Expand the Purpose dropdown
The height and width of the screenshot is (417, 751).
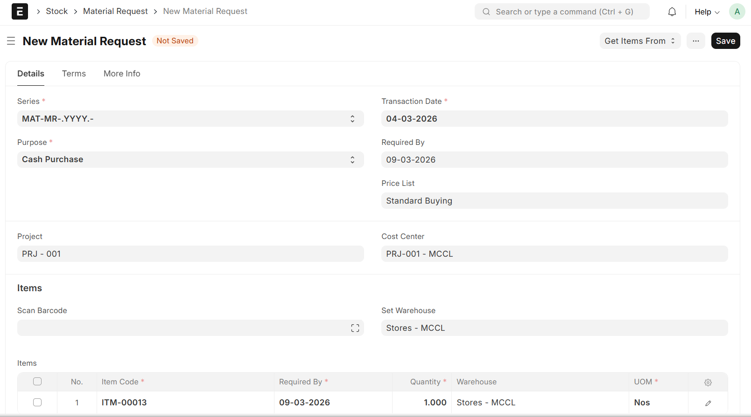click(x=190, y=160)
